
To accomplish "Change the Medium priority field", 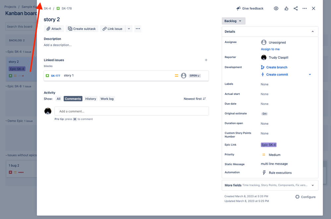I will [271, 155].
